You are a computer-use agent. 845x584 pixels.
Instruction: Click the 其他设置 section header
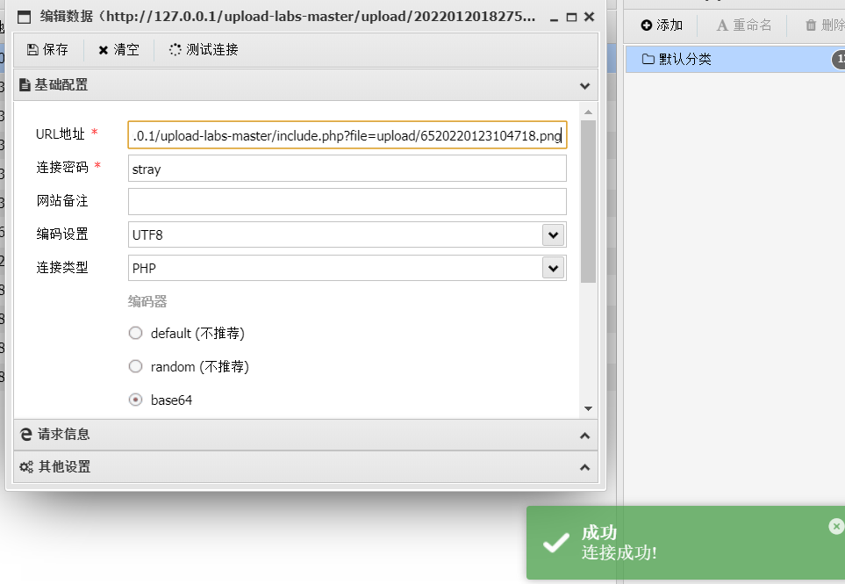pyautogui.click(x=305, y=467)
